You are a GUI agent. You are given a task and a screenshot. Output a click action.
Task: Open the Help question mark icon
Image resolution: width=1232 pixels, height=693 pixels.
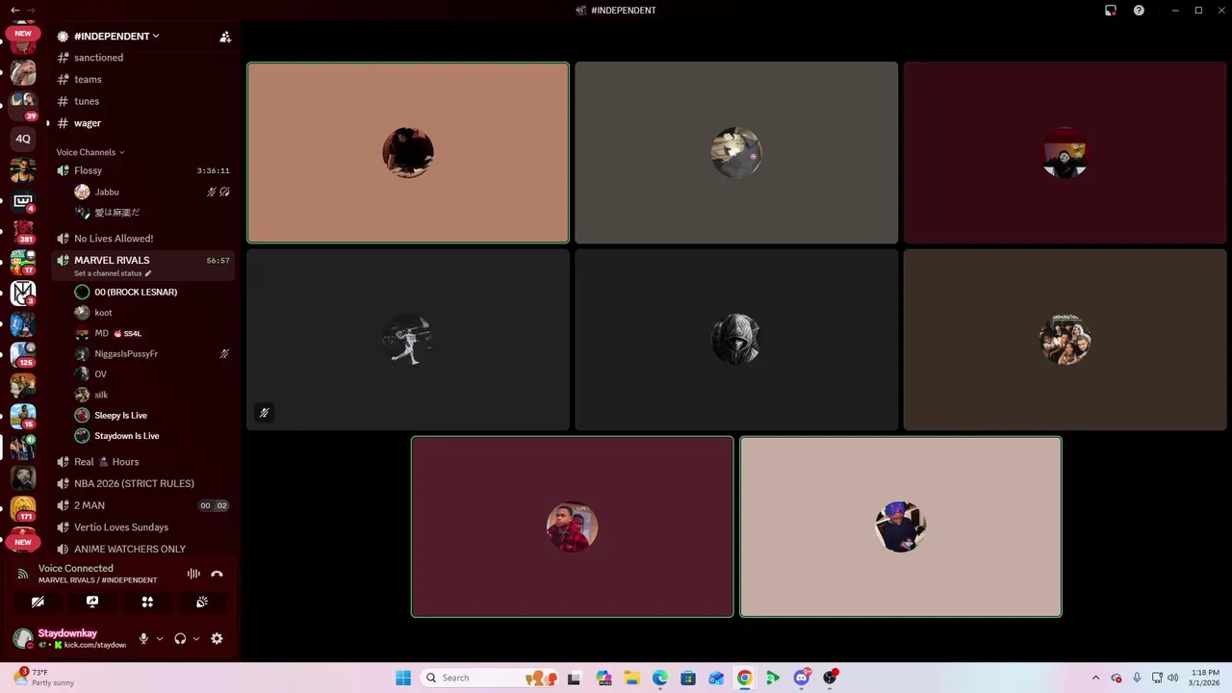[1139, 11]
